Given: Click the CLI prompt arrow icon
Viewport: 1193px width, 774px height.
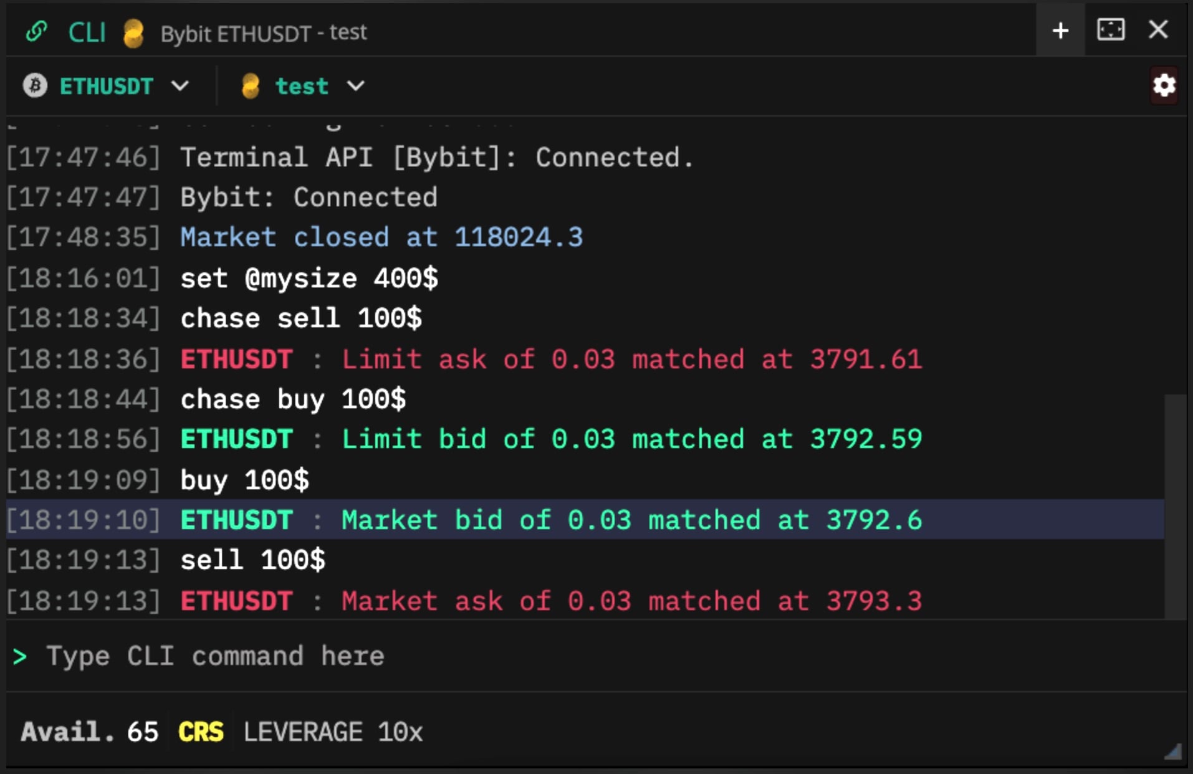Looking at the screenshot, I should coord(19,656).
